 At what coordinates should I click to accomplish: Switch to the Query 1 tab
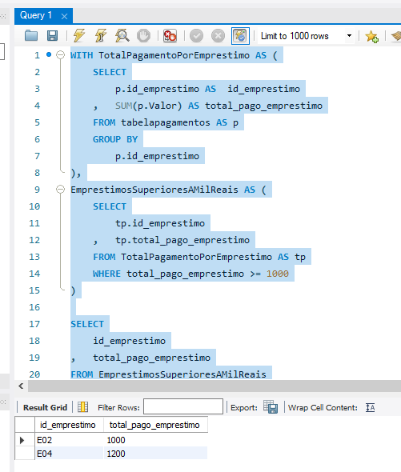36,15
